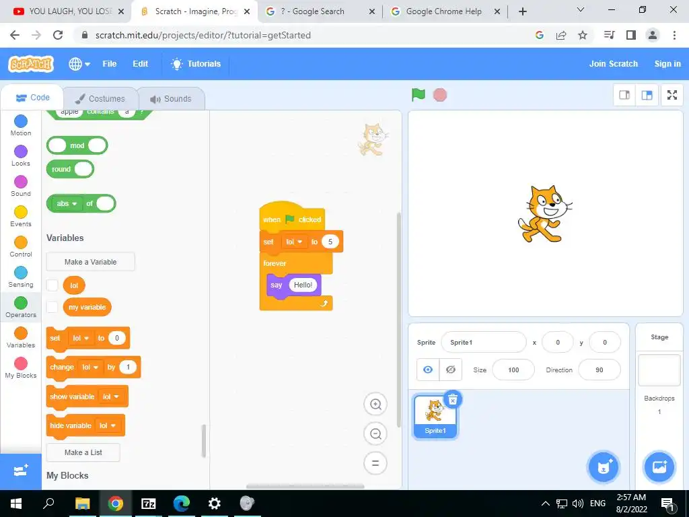Select the Sprite1 thumbnail
The image size is (689, 517).
tap(435, 416)
